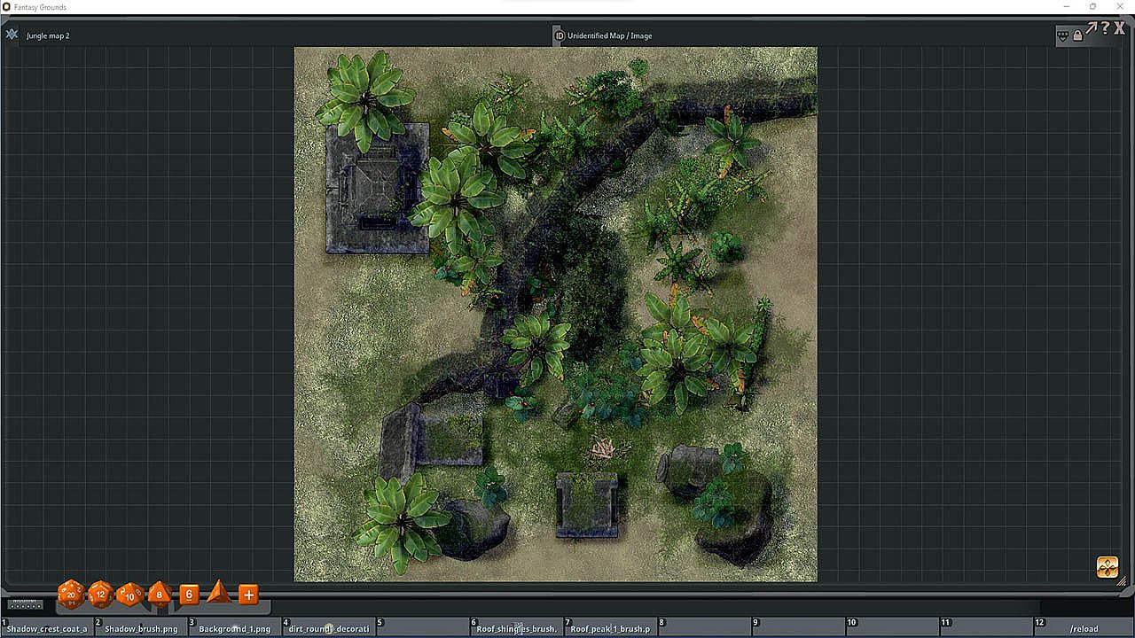The width and height of the screenshot is (1135, 638).
Task: Choose the d6 die
Action: [x=189, y=595]
